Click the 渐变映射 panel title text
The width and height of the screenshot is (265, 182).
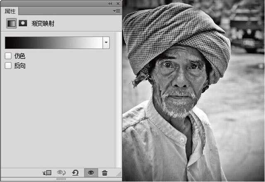[43, 24]
